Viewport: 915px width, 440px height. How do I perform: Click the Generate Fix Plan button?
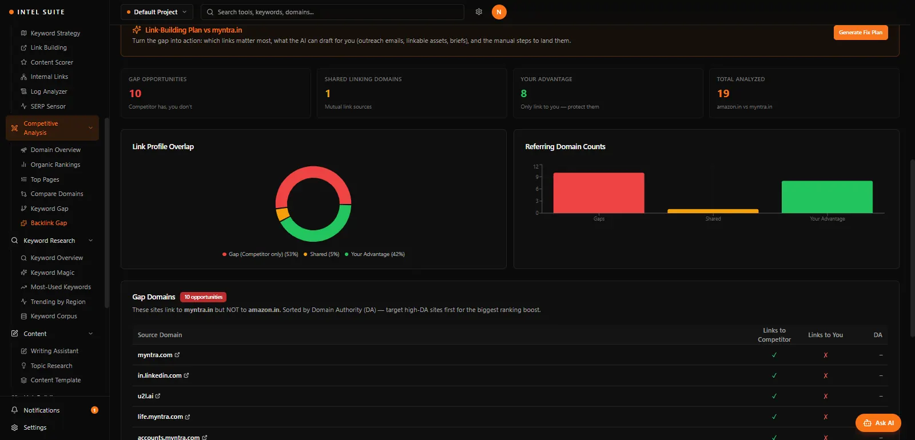coord(861,33)
